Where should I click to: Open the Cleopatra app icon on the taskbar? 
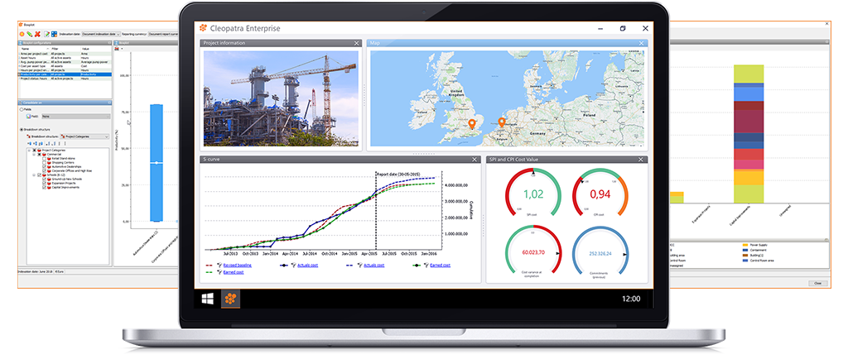click(x=230, y=299)
